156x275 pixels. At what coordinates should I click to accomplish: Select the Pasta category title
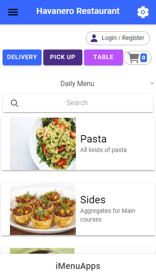94,139
